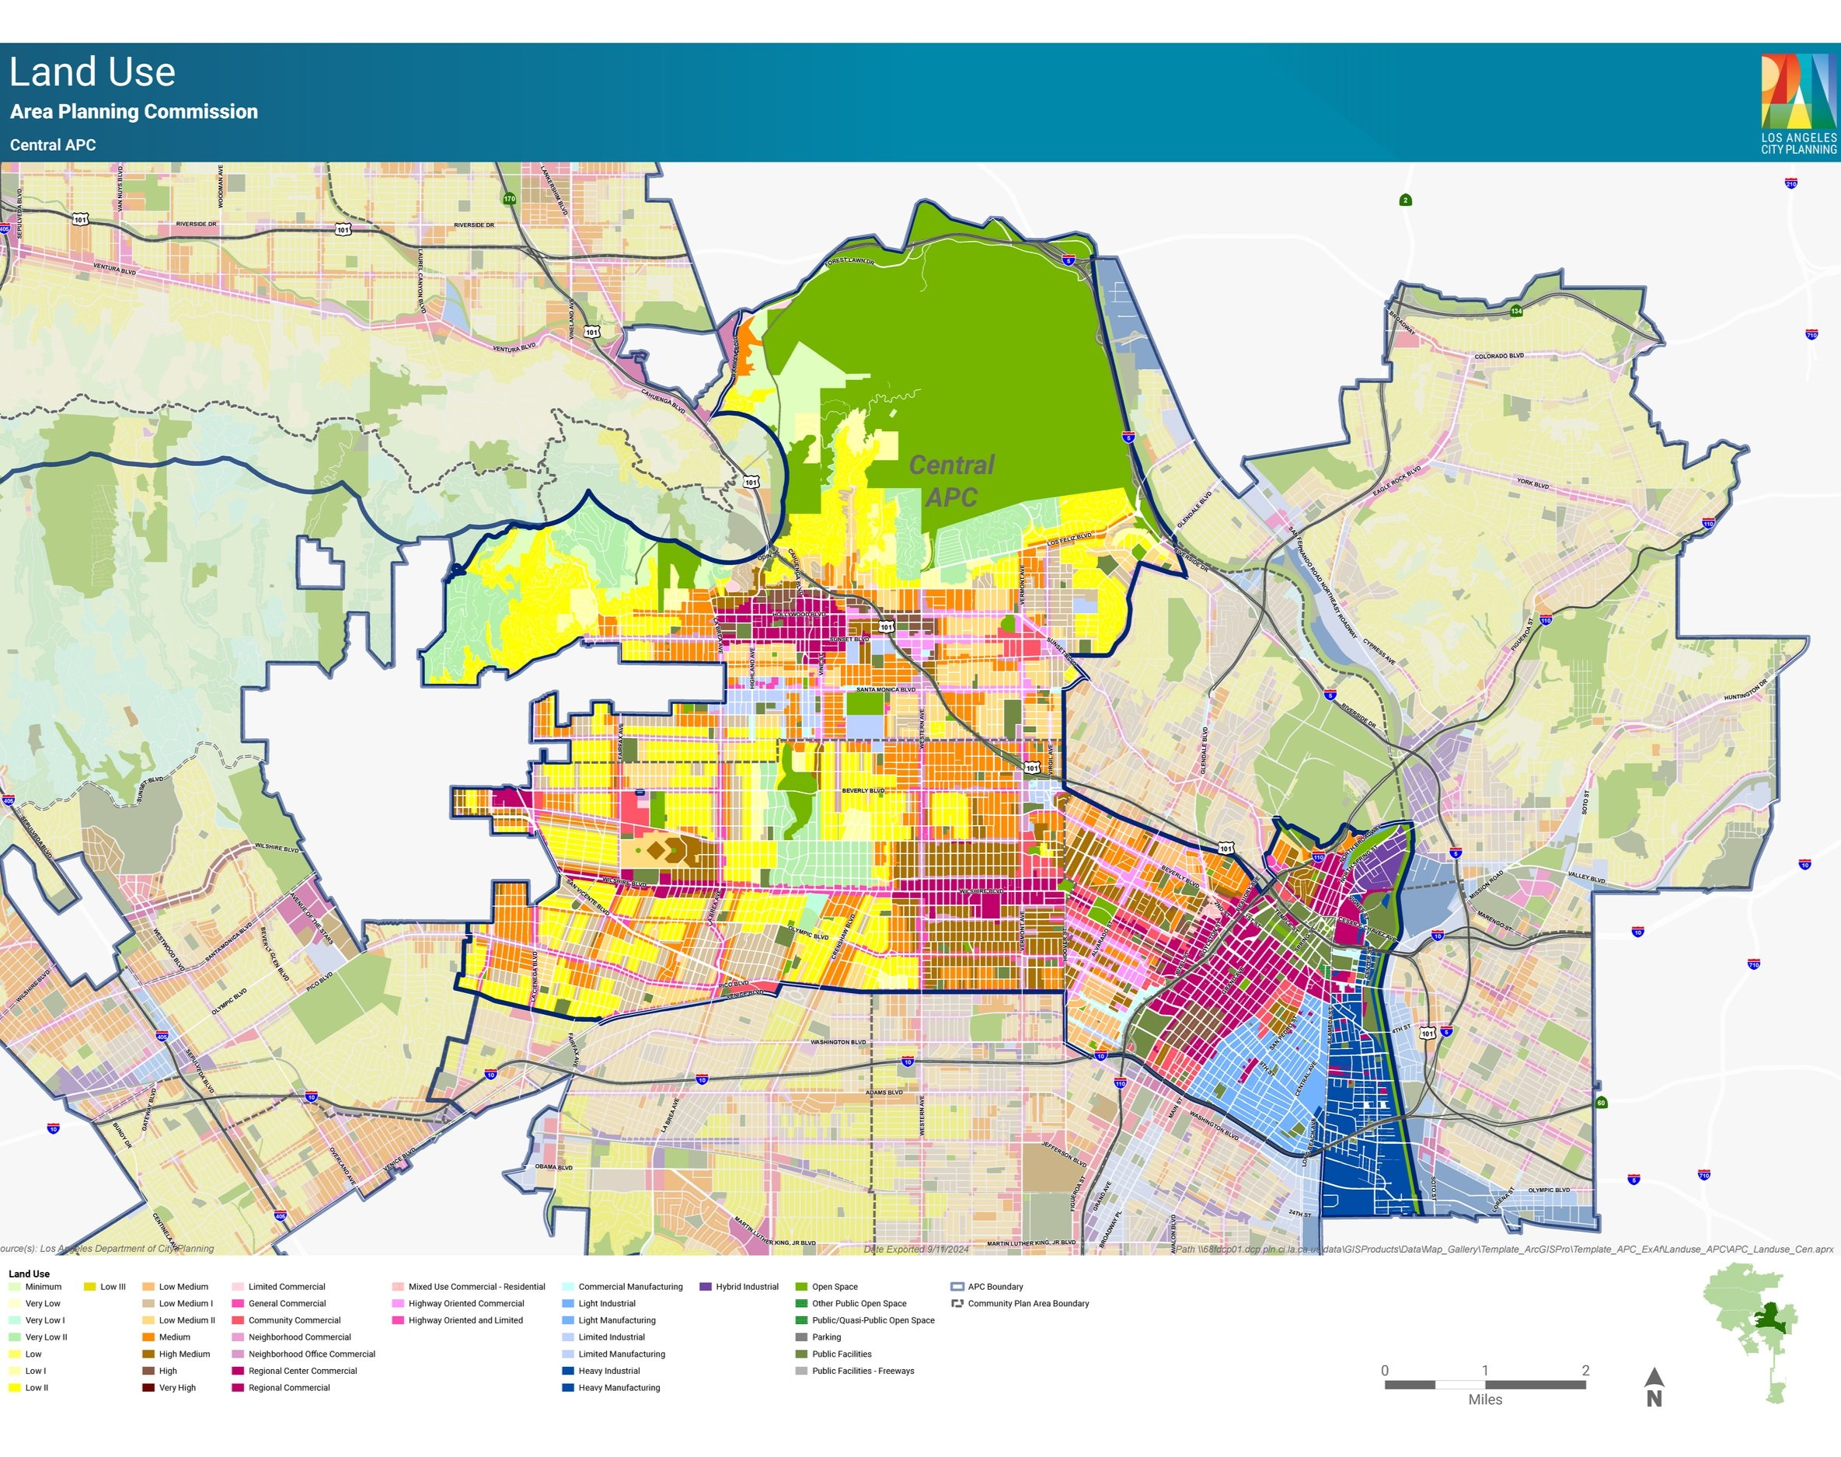Click the Regional Center Commercial swatch

[x=238, y=1371]
